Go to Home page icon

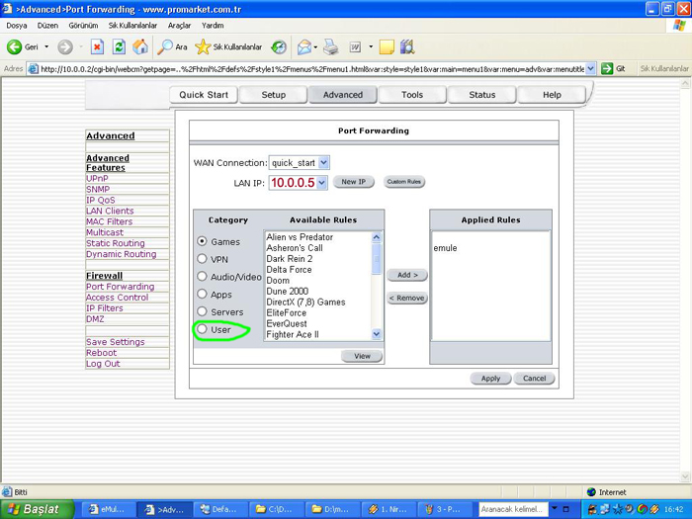pos(140,46)
